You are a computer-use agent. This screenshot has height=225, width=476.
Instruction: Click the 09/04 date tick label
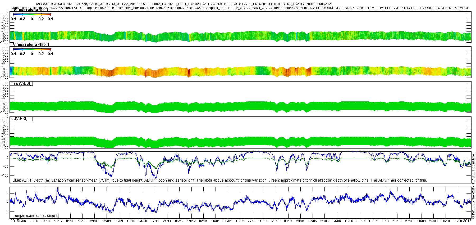pos(288,221)
